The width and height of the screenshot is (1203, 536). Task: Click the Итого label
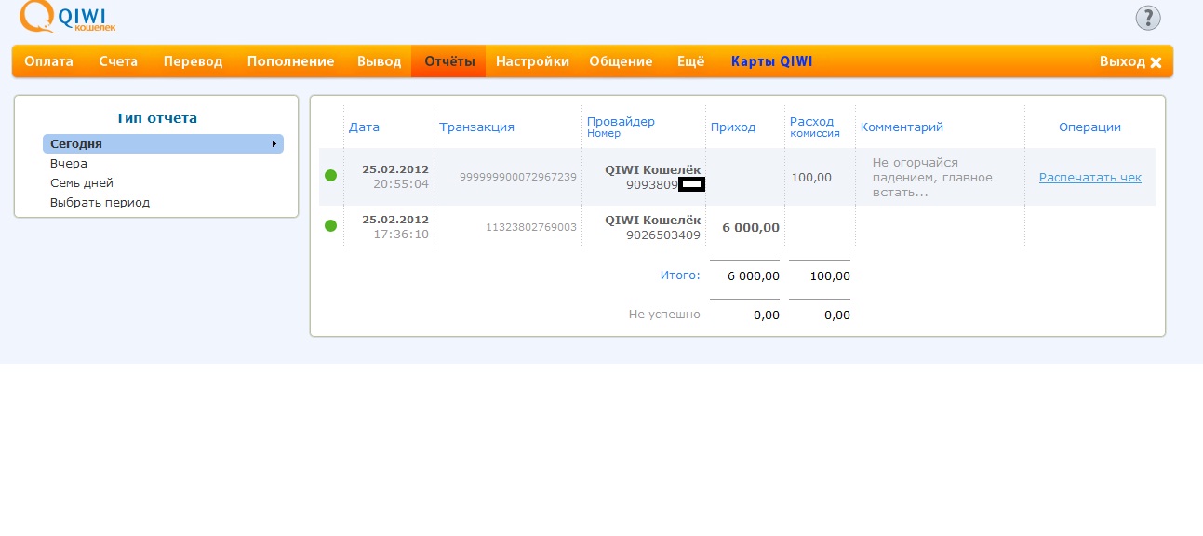(x=679, y=275)
